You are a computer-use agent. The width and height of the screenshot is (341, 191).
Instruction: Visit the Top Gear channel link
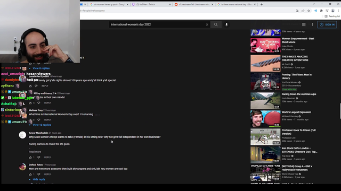(286, 156)
